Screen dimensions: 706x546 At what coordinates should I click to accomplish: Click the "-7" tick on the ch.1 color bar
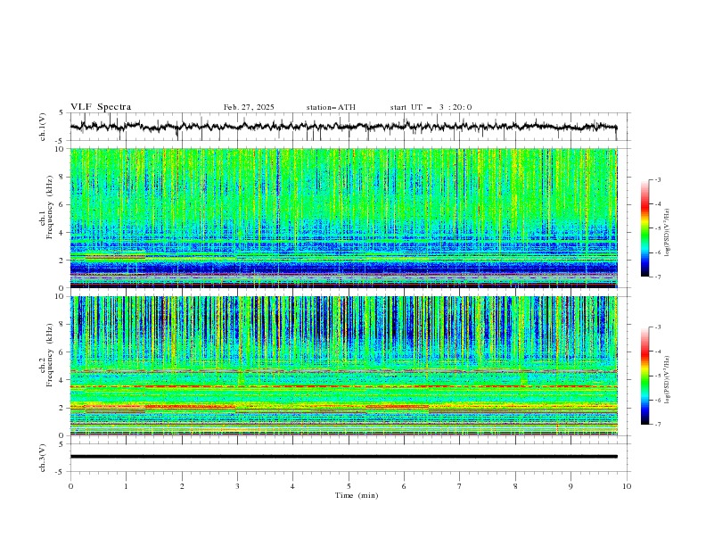658,277
